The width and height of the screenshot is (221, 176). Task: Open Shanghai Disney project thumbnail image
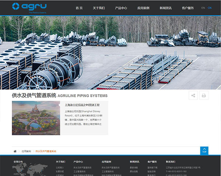click(36, 118)
